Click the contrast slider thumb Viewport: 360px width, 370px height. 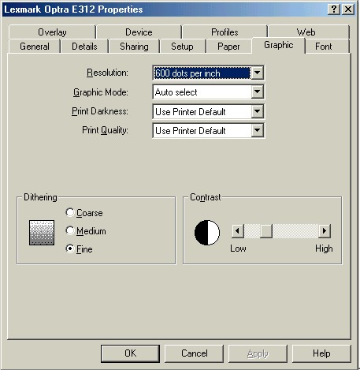266,231
